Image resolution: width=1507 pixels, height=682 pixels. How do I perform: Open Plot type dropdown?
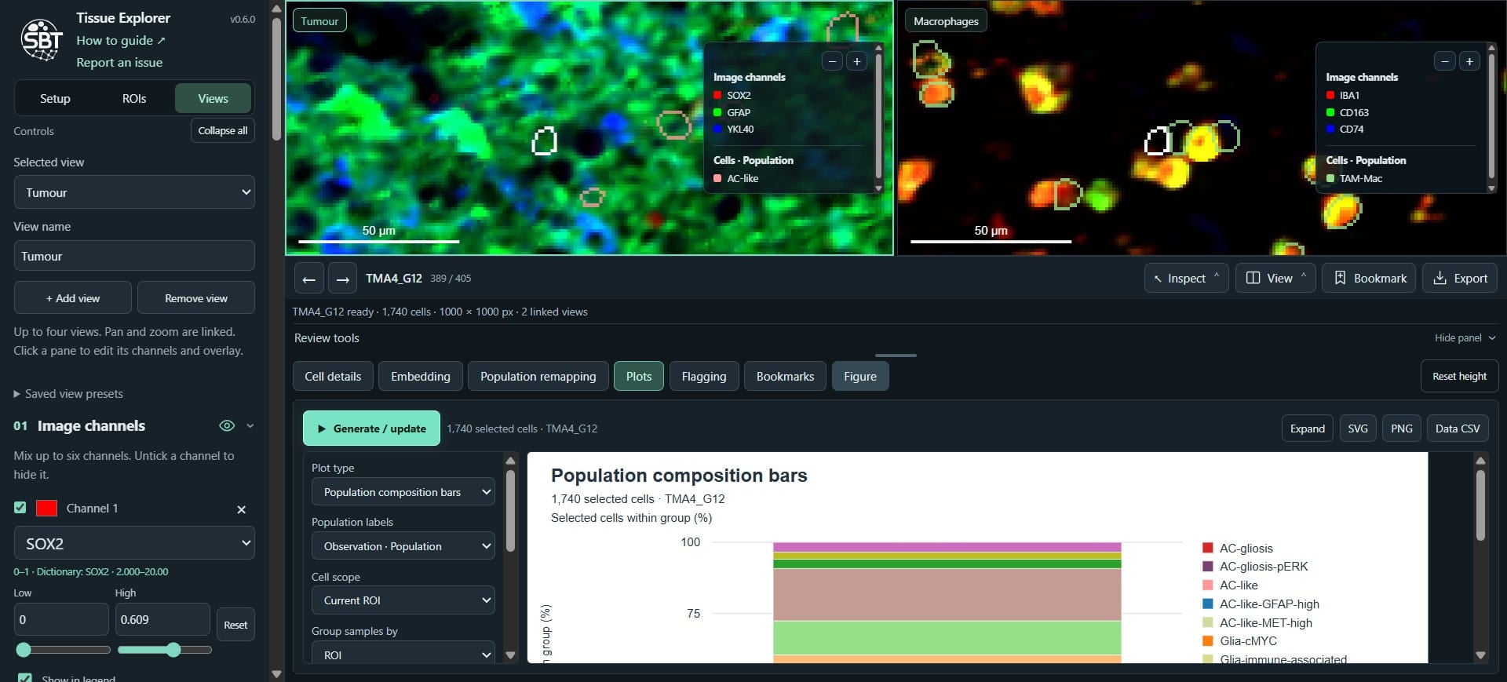pos(403,492)
